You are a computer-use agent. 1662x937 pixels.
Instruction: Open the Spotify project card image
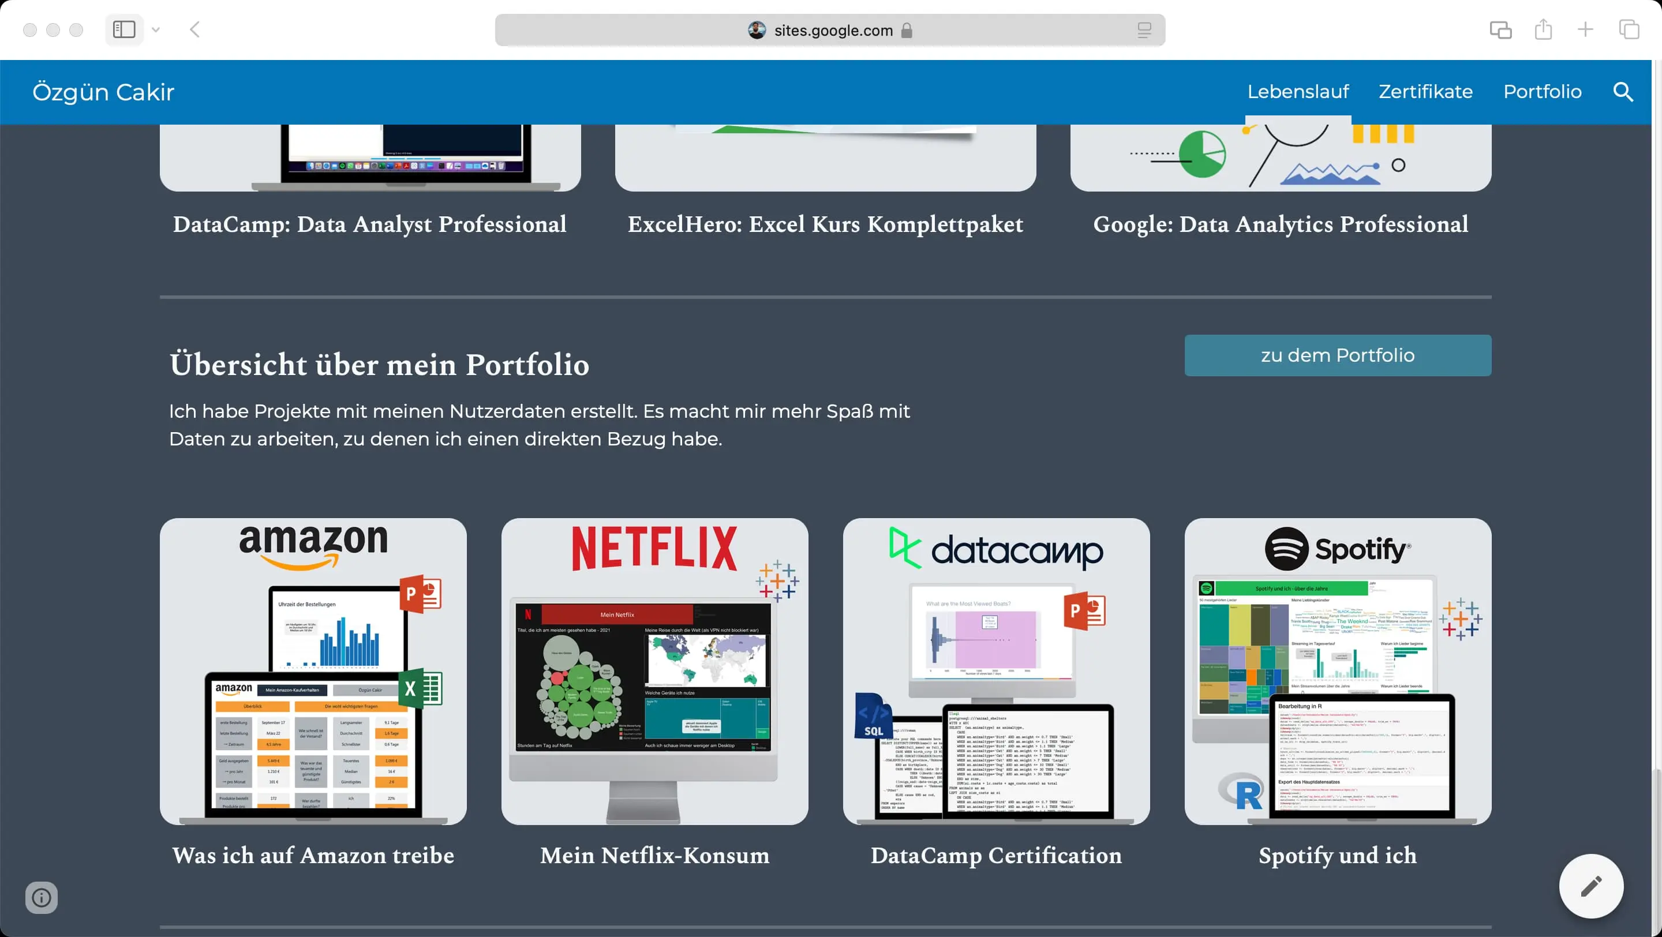point(1338,672)
